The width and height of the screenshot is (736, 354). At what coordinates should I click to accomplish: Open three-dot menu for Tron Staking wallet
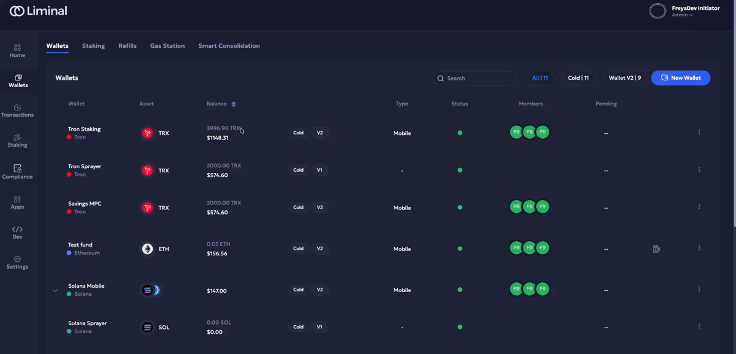pyautogui.click(x=699, y=133)
